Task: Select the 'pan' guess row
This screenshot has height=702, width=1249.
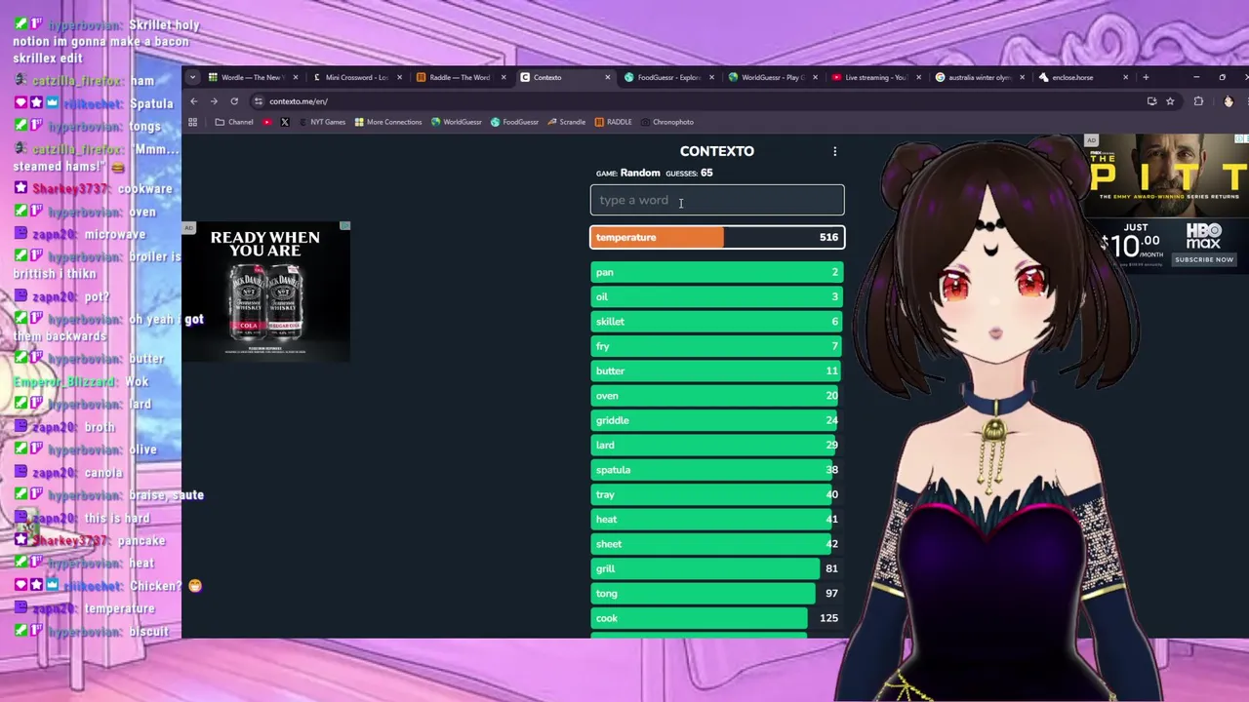Action: point(717,272)
